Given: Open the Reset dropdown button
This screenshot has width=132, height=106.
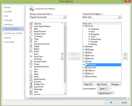Looking at the screenshot, I should (x=103, y=89).
